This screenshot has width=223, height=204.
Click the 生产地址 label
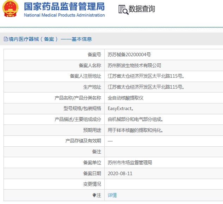92,87
